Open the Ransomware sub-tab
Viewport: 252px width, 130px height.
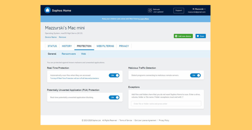pos(69,54)
